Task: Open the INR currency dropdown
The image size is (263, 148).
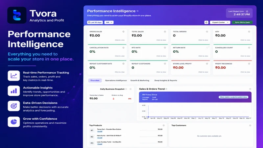Action: (x=109, y=22)
